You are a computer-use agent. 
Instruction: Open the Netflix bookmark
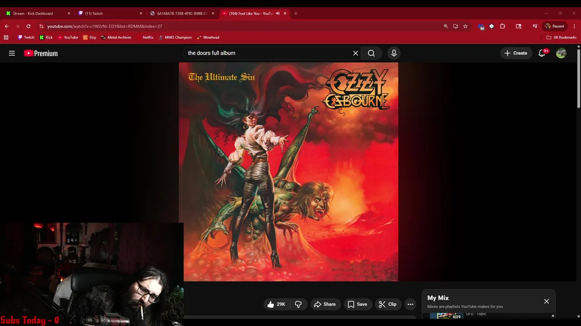[145, 38]
